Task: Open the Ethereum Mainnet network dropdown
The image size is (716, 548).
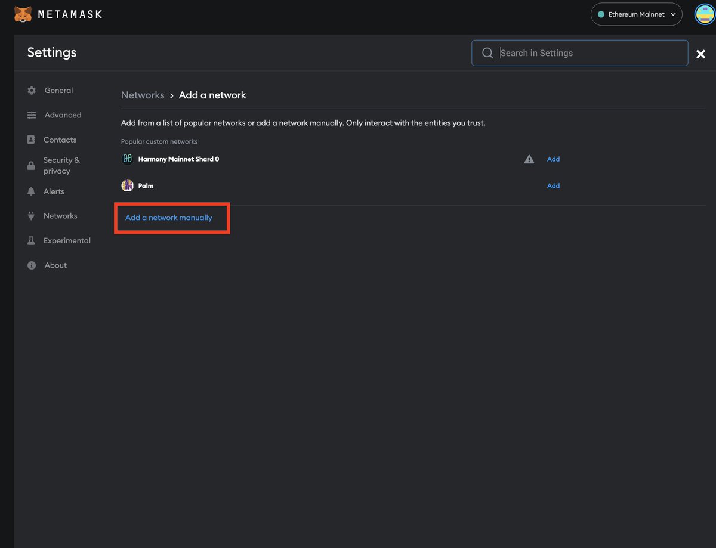Action: pyautogui.click(x=636, y=14)
